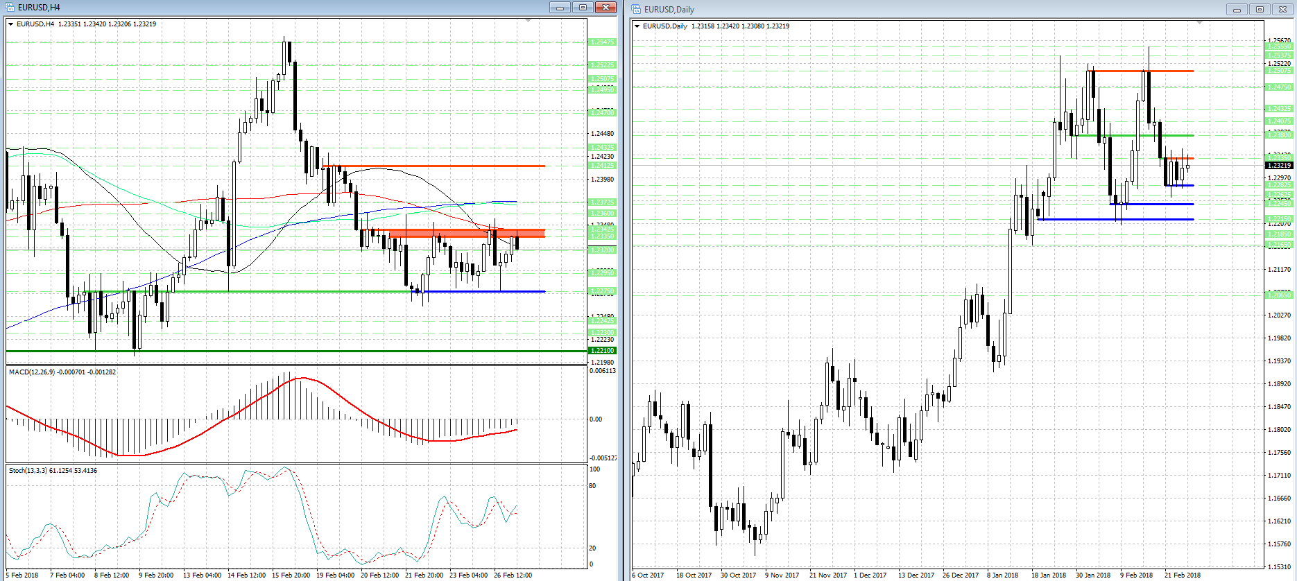
Task: Maximize the EURUSD,H4 chart window
Action: click(583, 7)
